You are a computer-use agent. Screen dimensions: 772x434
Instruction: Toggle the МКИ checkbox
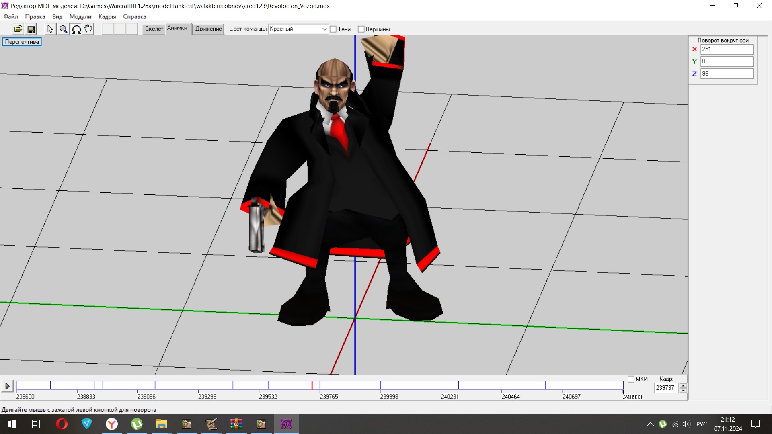pyautogui.click(x=631, y=379)
